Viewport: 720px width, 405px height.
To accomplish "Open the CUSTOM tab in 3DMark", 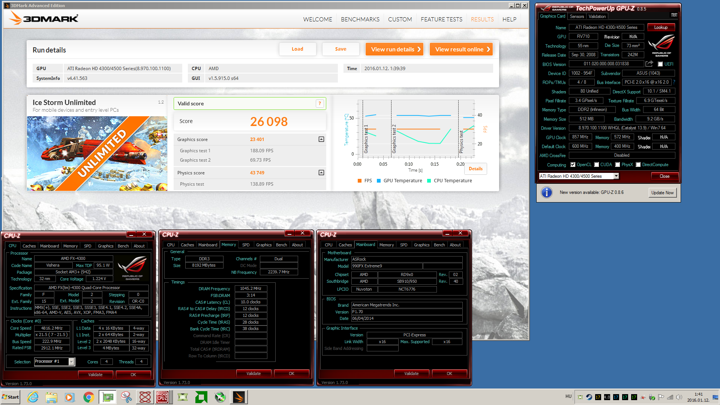I will pos(400,19).
